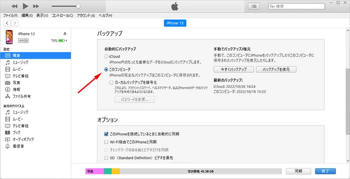Click the 64GB capacity label
The width and height of the screenshot is (350, 179).
pos(23,41)
